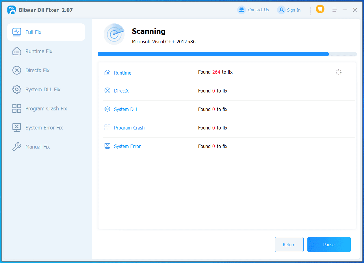Screen dimensions: 364x263
Task: Select the Full Fix sidebar tab
Action: point(46,32)
